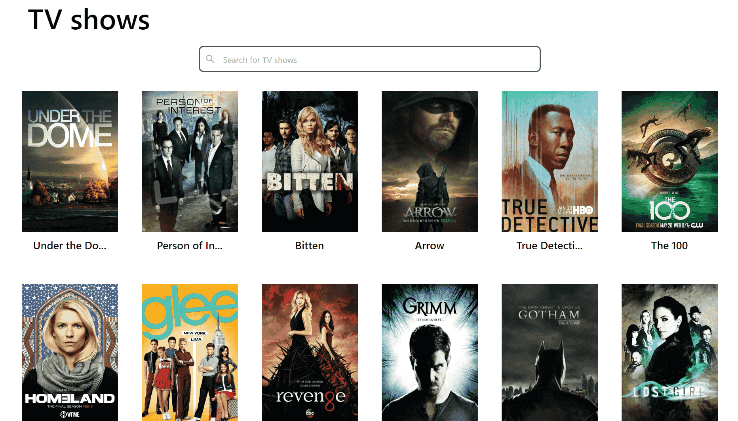Open the True Detective poster

click(x=550, y=161)
